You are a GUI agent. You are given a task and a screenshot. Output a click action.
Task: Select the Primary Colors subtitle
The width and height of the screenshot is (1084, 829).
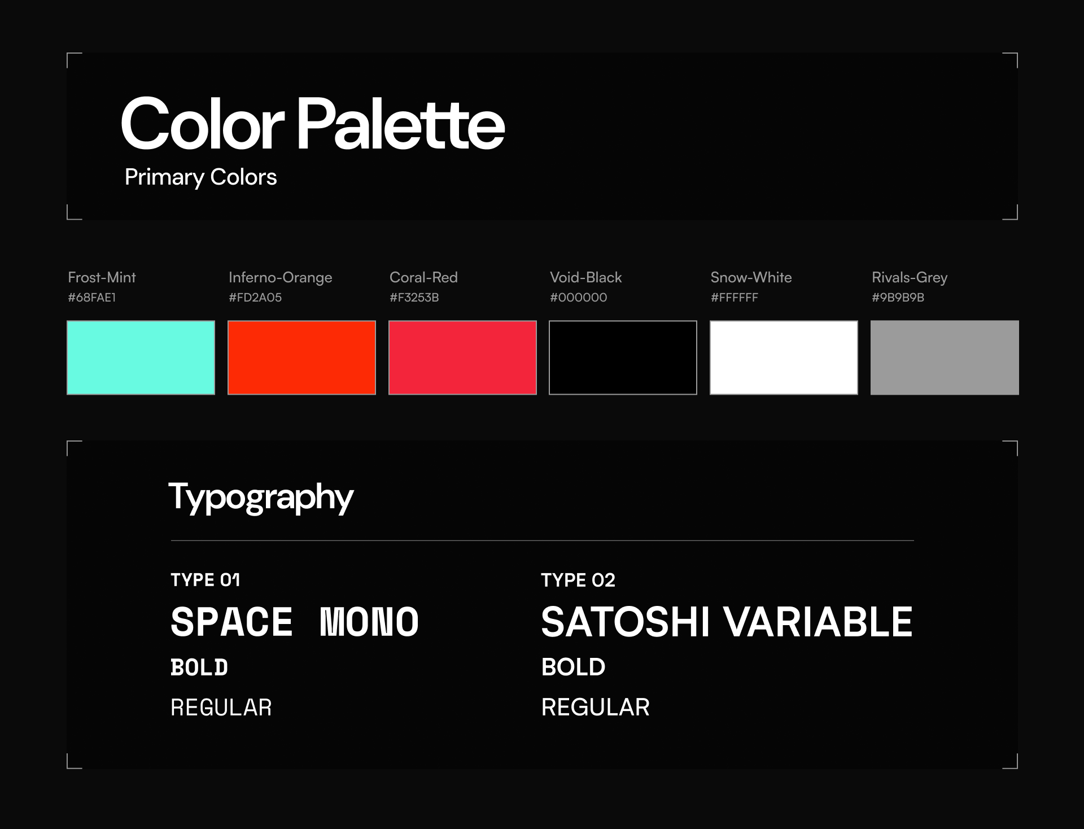pyautogui.click(x=200, y=177)
